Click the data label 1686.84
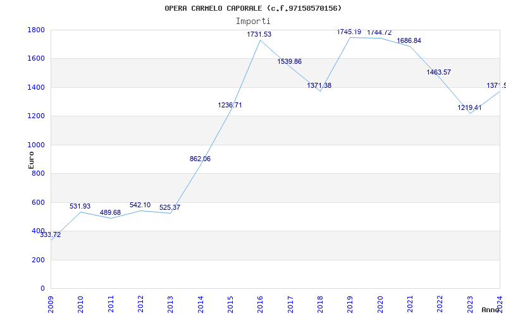Viewport: 506px width, 316px height. point(409,41)
